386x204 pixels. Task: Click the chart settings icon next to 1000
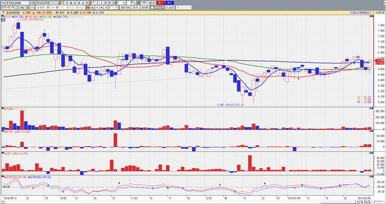(x=150, y=3)
